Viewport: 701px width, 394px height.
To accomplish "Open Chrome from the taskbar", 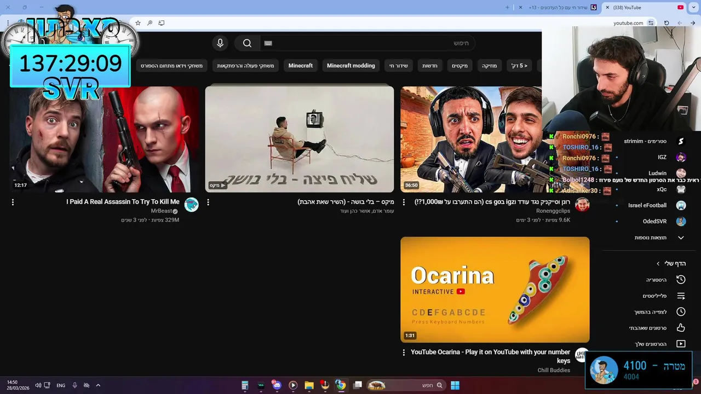I will [x=341, y=385].
